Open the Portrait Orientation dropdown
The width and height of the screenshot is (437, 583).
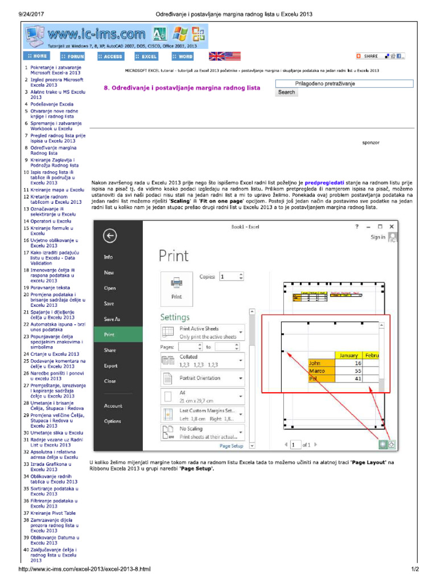203,378
